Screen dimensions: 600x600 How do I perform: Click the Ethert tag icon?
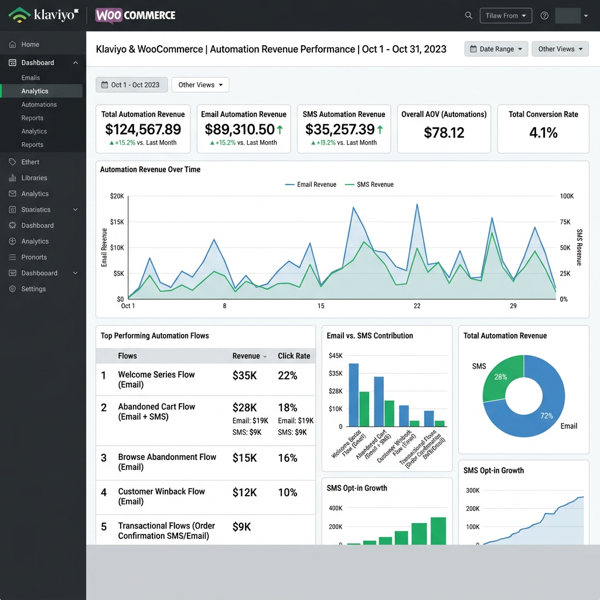[12, 162]
